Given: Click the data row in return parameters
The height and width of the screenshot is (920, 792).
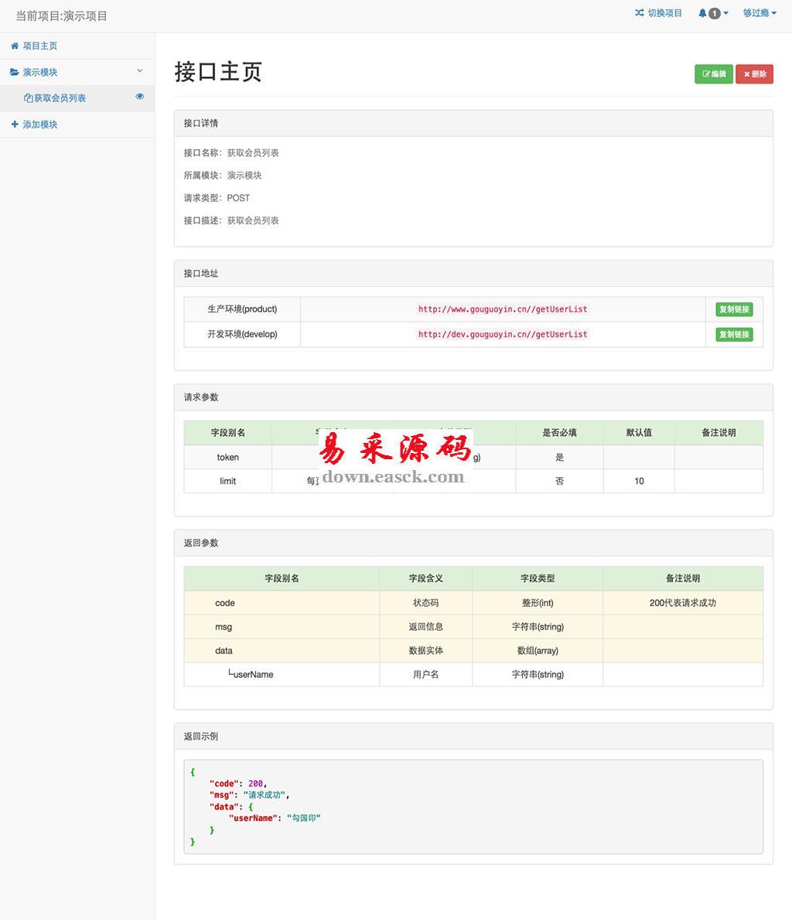Looking at the screenshot, I should pos(473,651).
